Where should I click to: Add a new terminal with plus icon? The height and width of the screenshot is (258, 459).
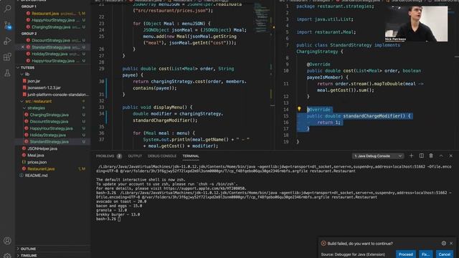coord(411,156)
